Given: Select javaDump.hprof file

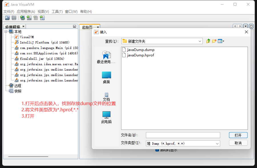Looking at the screenshot, I should tap(138, 55).
